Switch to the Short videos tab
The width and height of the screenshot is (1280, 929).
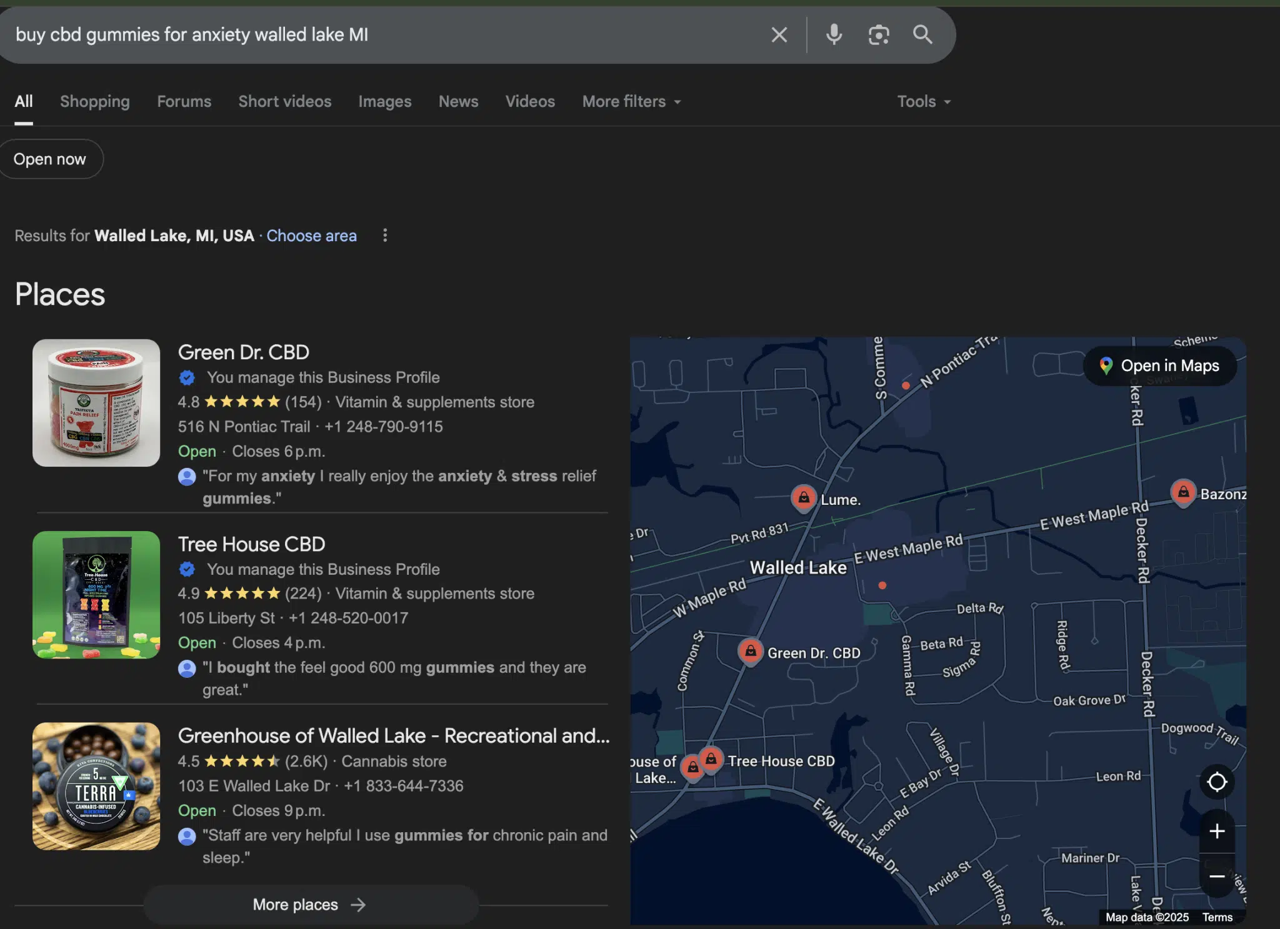pyautogui.click(x=285, y=101)
